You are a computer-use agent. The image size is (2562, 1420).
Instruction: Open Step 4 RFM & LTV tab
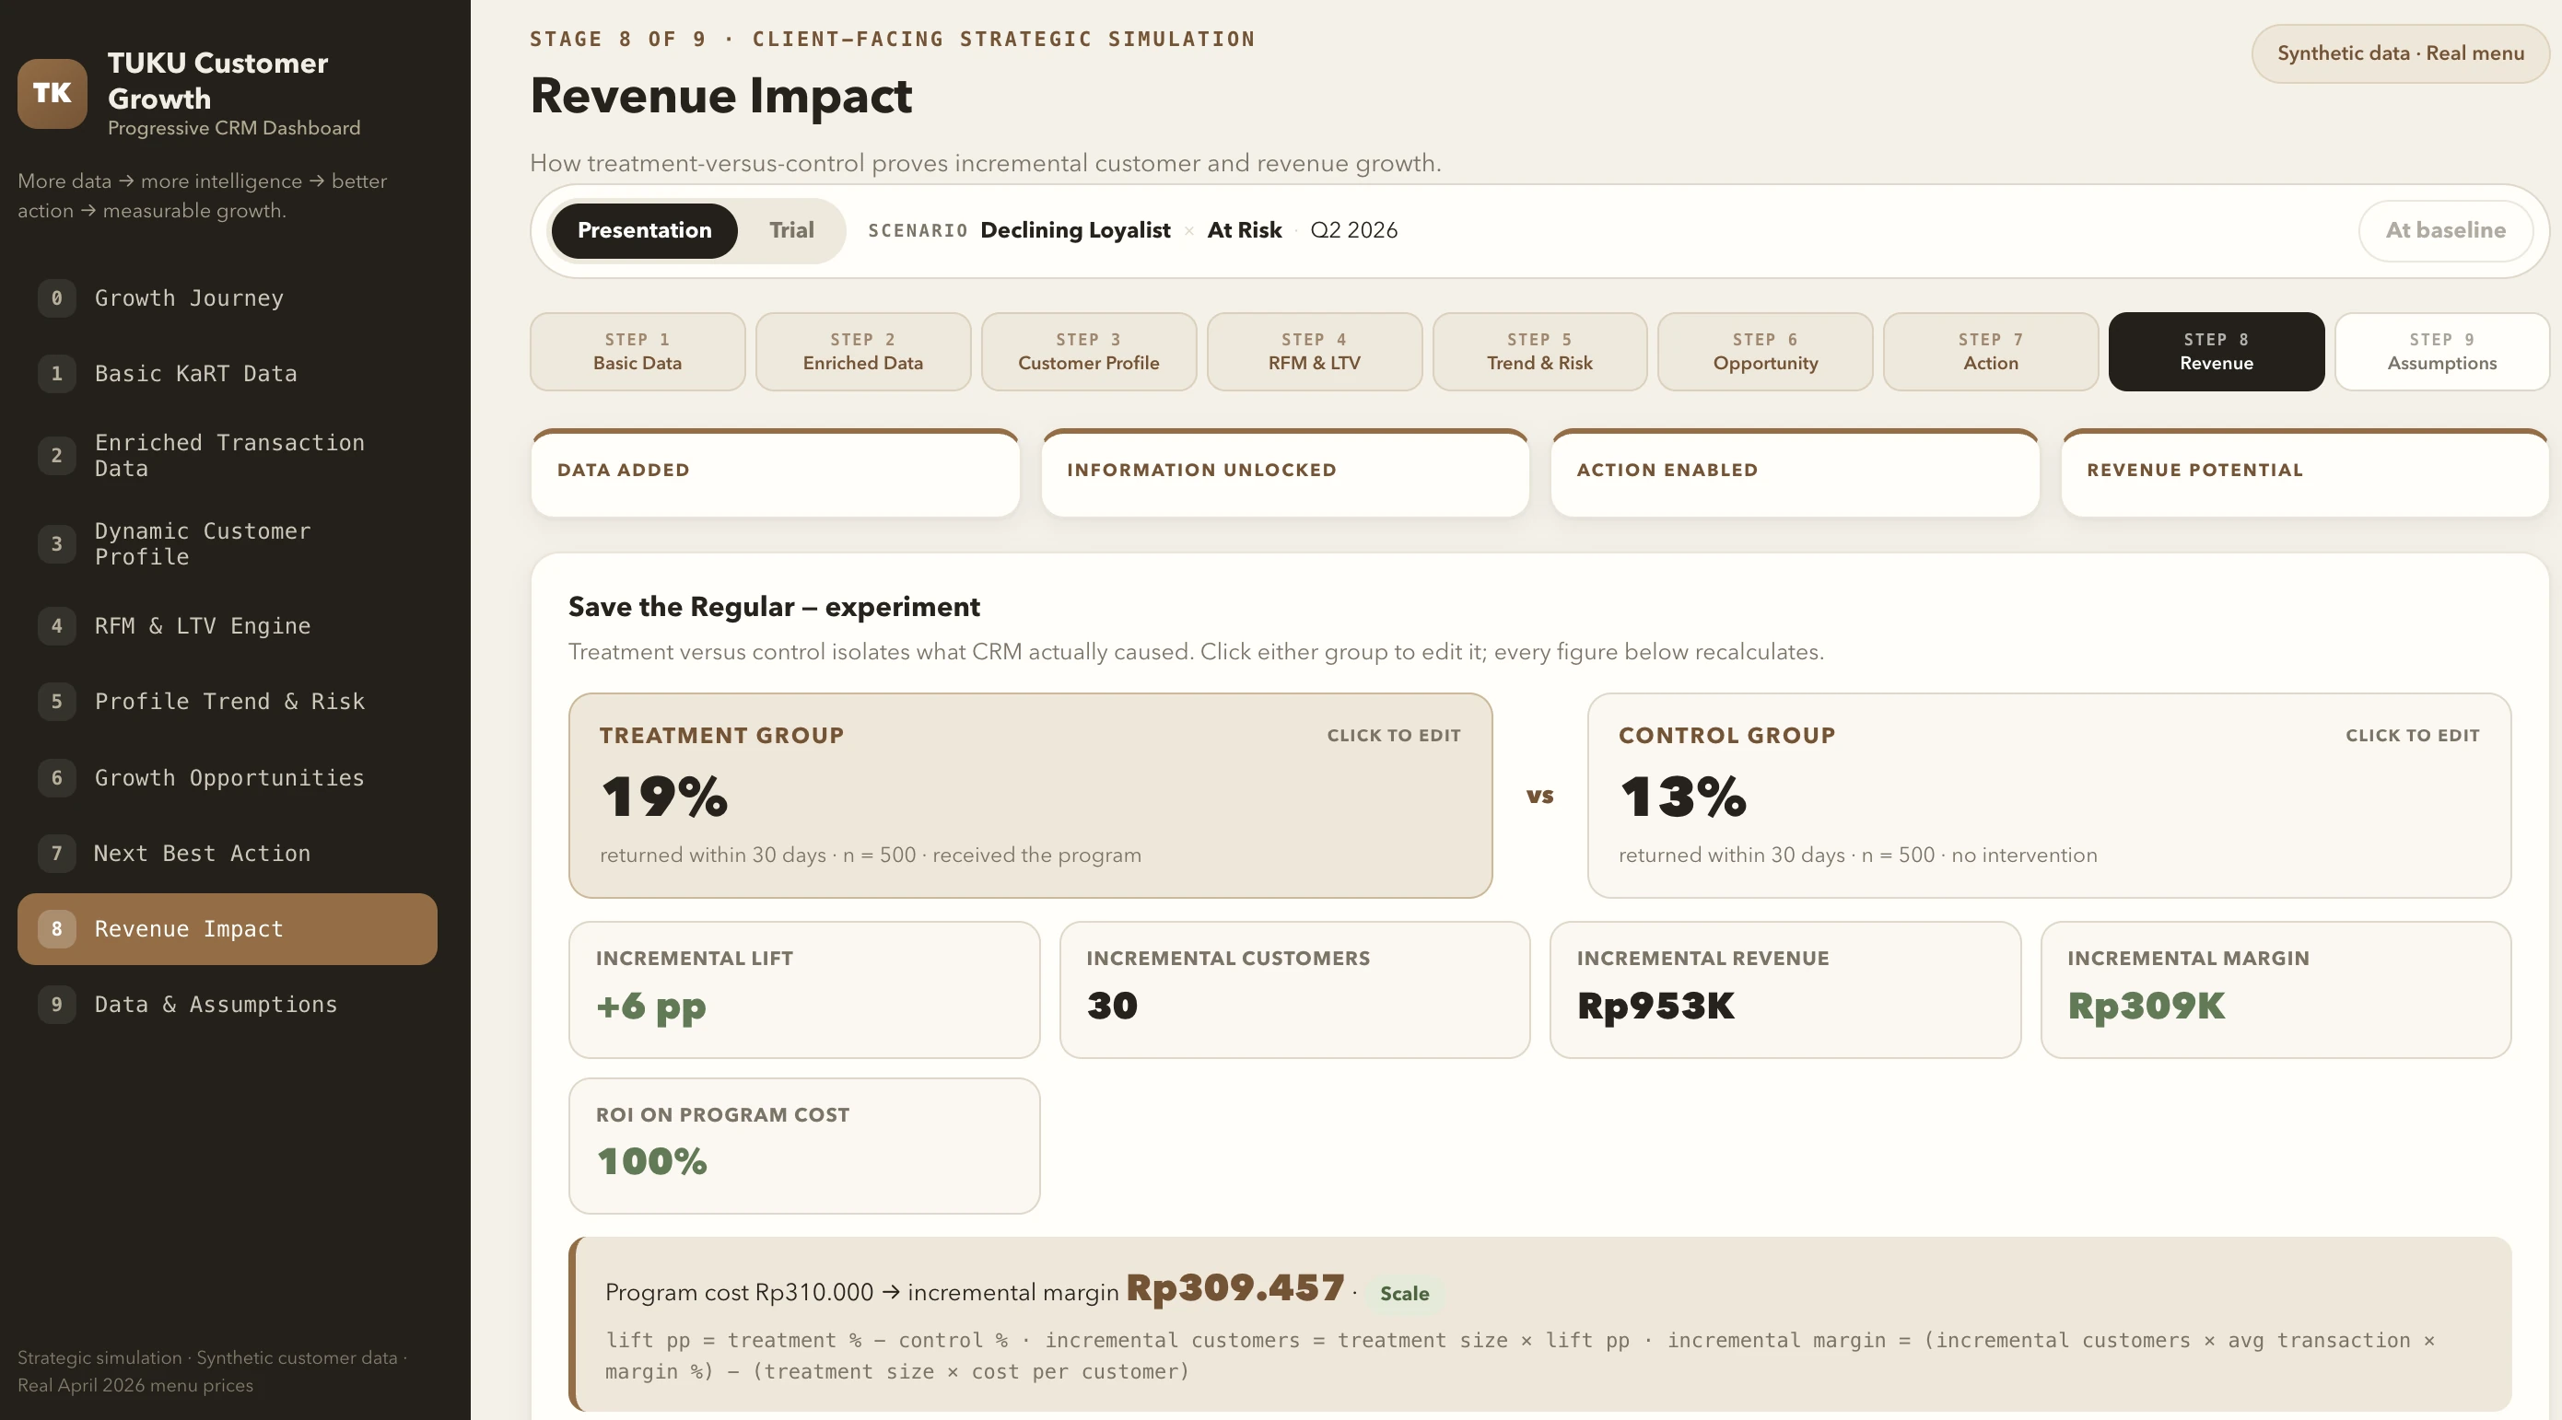tap(1315, 352)
